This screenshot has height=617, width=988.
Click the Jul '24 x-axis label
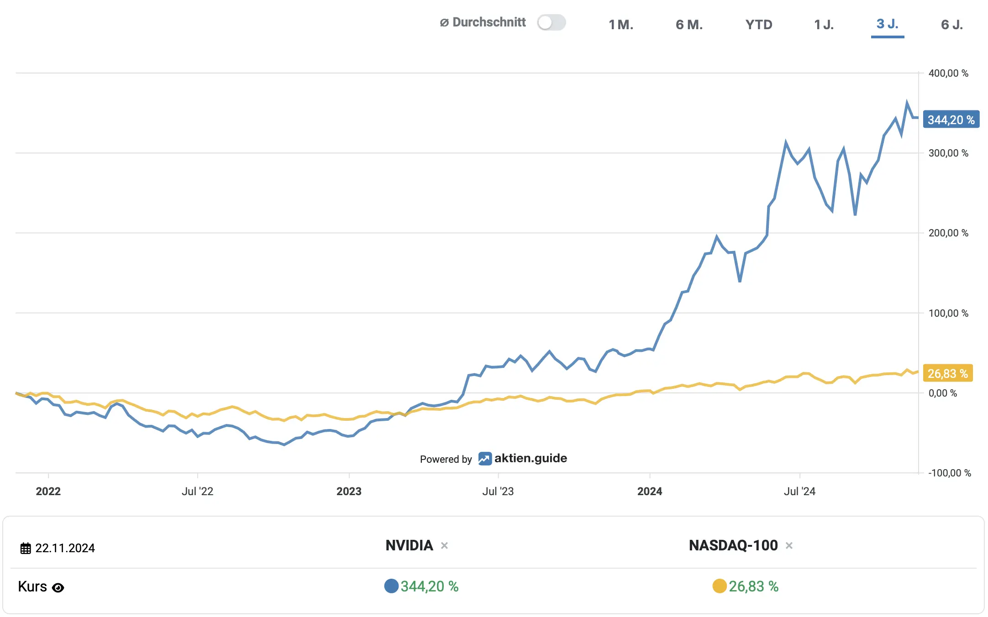[x=799, y=492]
